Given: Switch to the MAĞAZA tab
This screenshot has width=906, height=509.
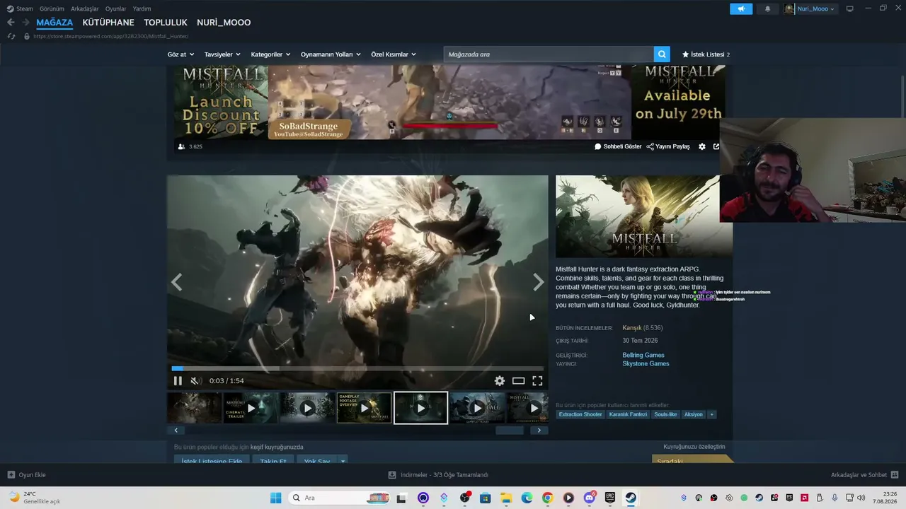Looking at the screenshot, I should 55,23.
